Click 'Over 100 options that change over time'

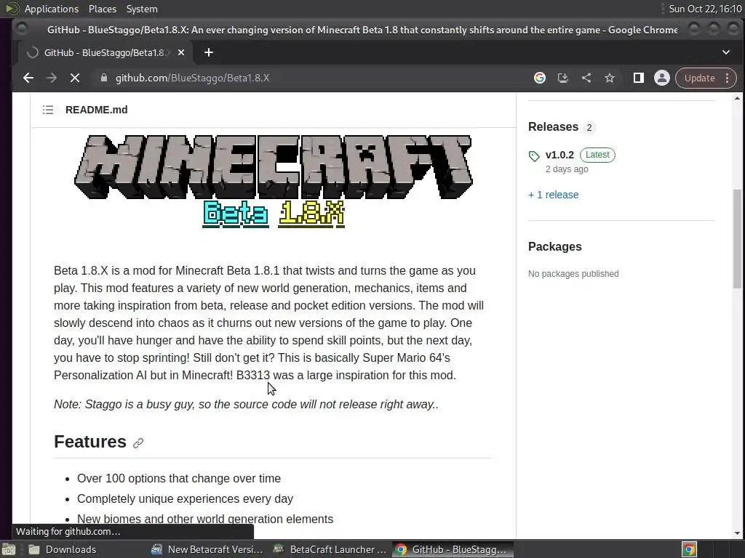click(179, 478)
